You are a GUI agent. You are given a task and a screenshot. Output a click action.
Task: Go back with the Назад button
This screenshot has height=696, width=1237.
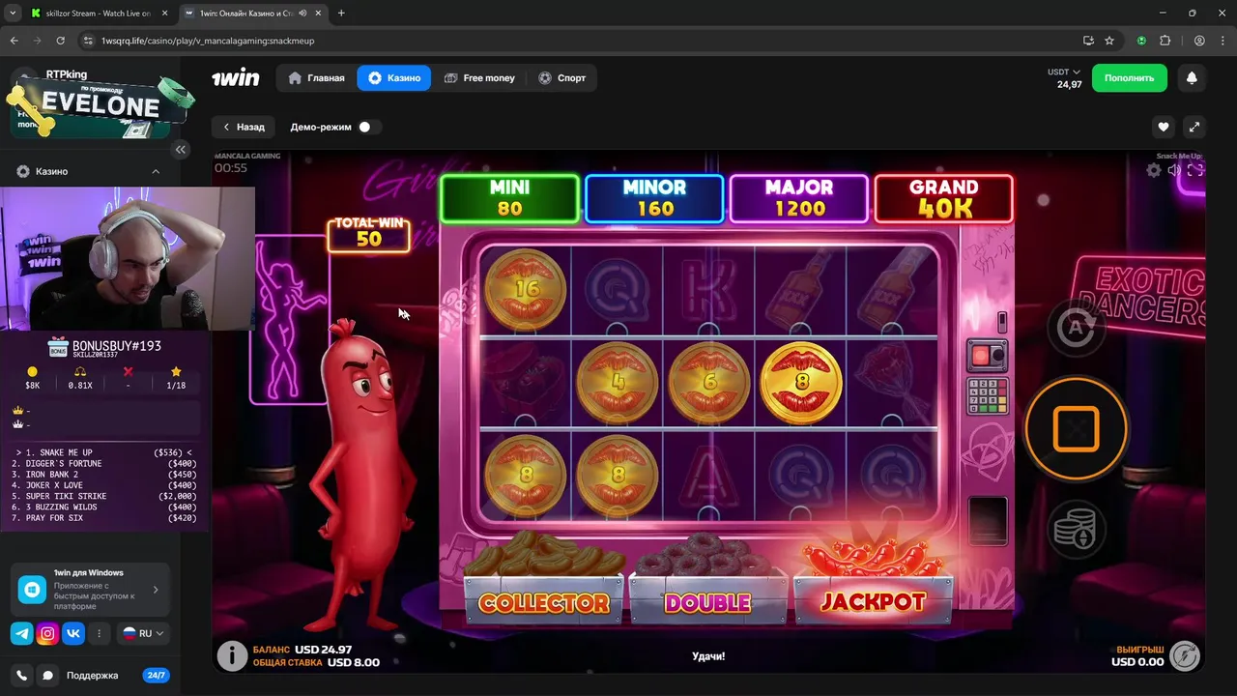[244, 127]
